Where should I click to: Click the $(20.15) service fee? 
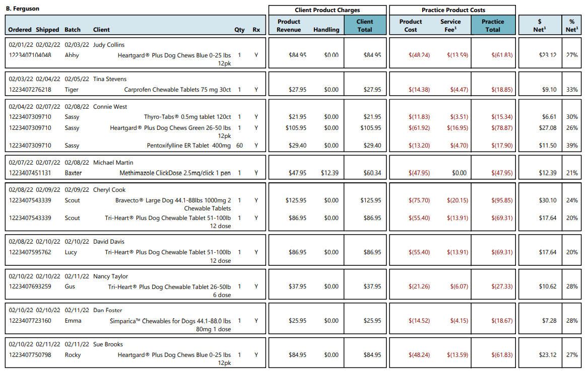(458, 200)
